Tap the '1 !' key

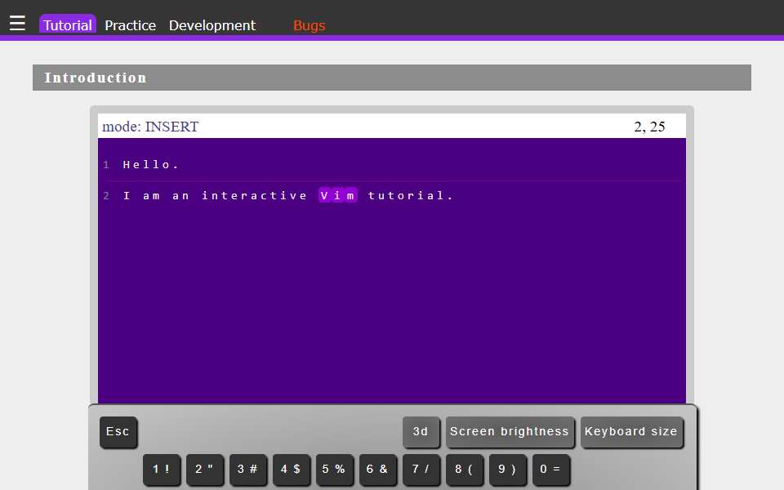pyautogui.click(x=162, y=469)
